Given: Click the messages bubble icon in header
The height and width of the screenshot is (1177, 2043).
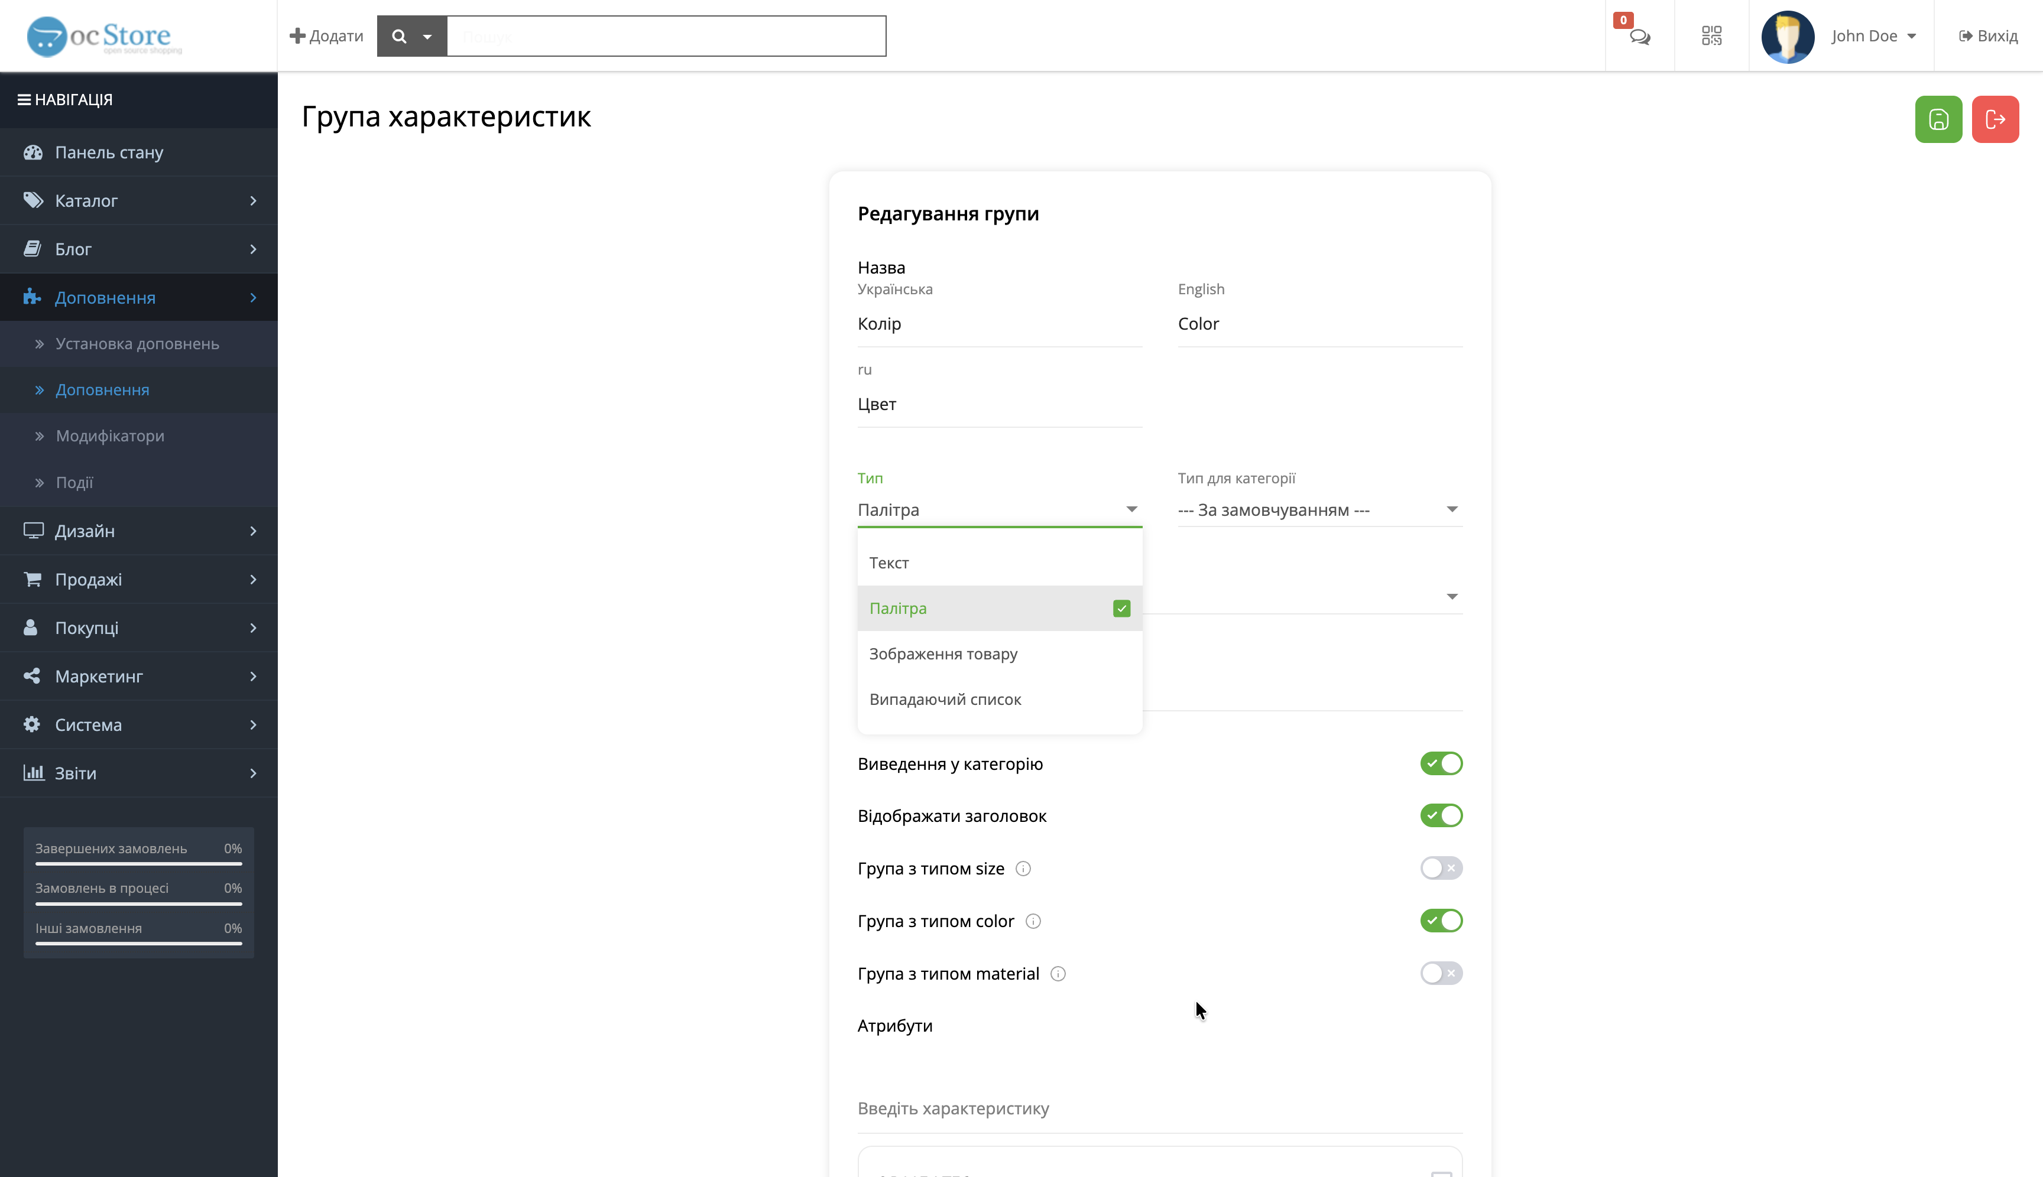Looking at the screenshot, I should [x=1639, y=35].
